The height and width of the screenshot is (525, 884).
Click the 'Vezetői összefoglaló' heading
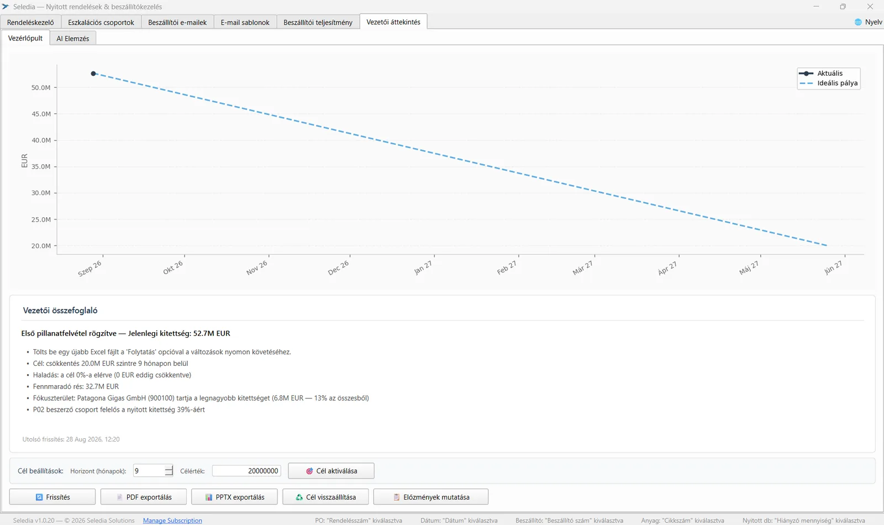pos(60,311)
